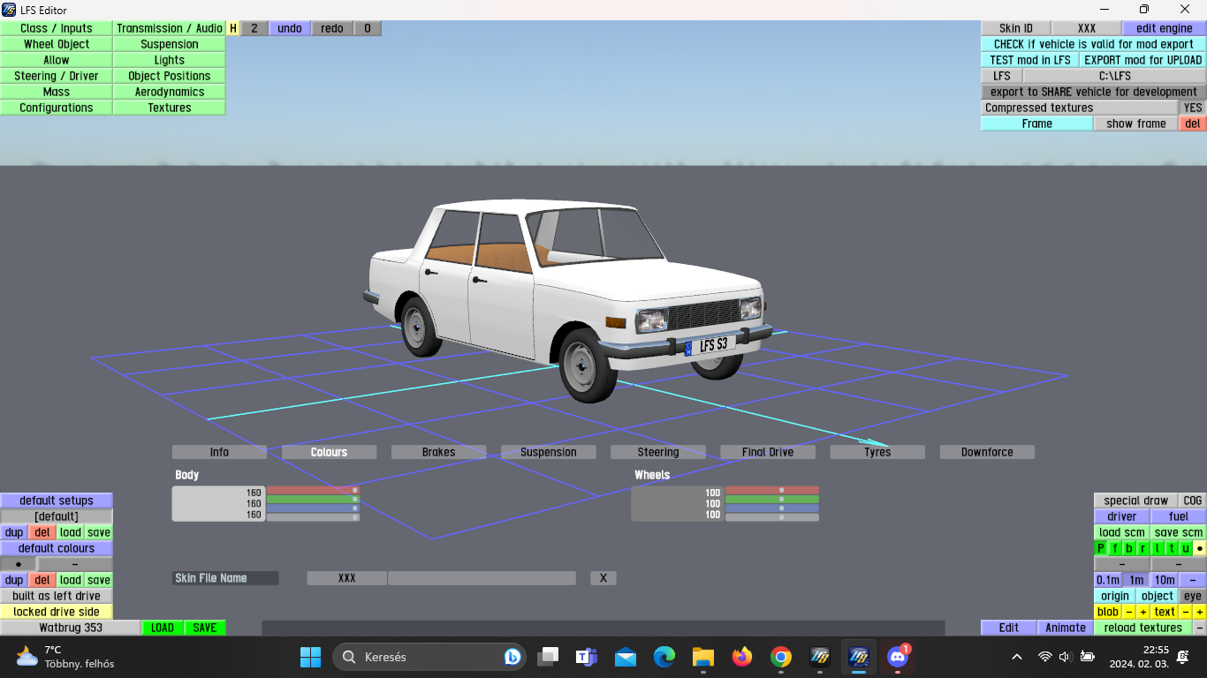Toggle the t view button
This screenshot has width=1207, height=678.
[x=1172, y=548]
